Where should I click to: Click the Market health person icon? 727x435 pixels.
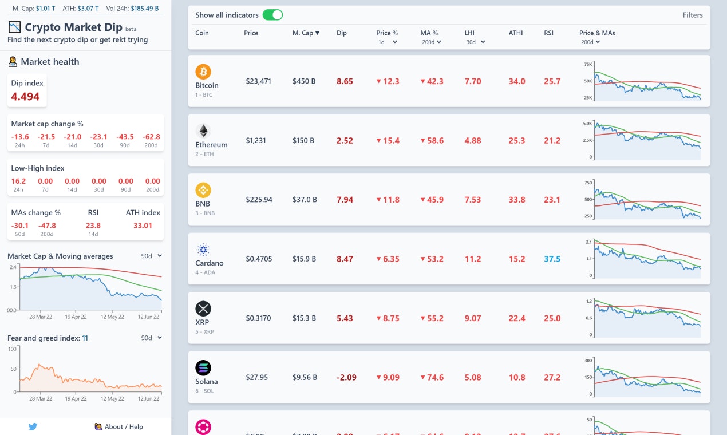(13, 61)
